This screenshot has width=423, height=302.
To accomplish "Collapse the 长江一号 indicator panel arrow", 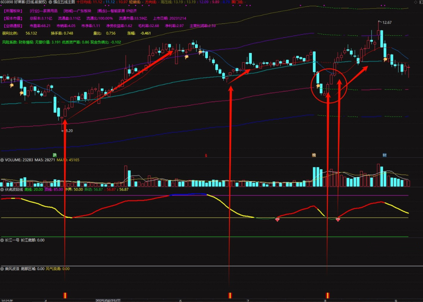I will pos(3,240).
